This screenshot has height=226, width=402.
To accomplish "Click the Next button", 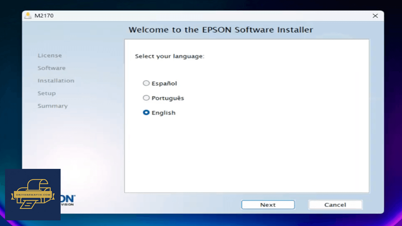I will click(x=268, y=205).
